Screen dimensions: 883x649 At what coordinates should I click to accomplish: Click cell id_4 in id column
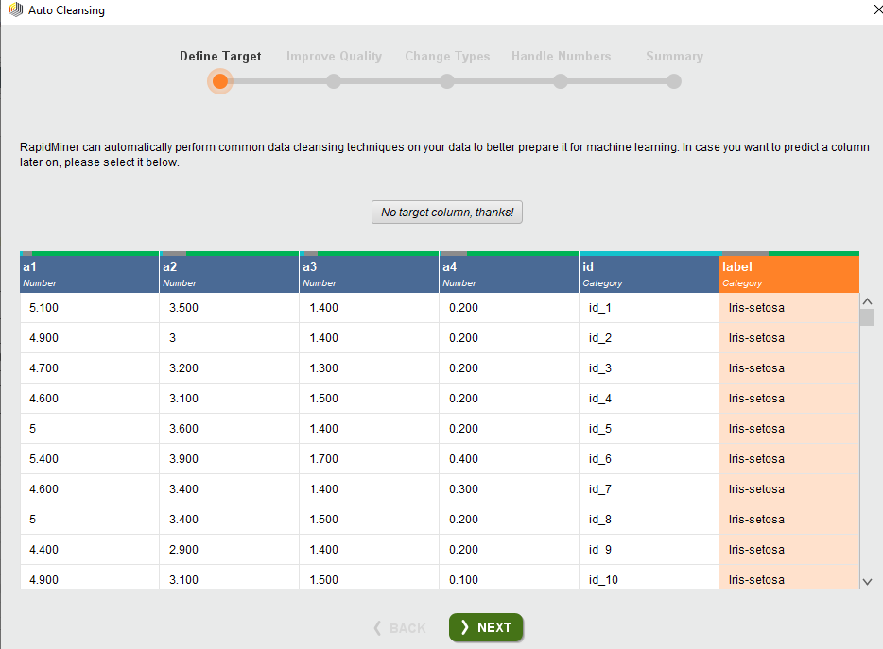[649, 399]
